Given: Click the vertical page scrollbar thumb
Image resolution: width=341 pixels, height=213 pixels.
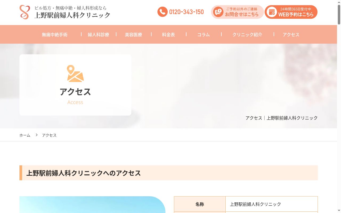Looking at the screenshot, I should coord(339,15).
